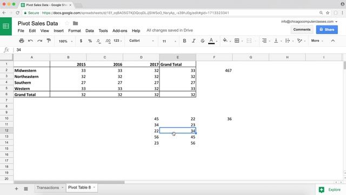Screen dimensions: 346x195
Task: Open the fill color picker
Action: (x=225, y=41)
